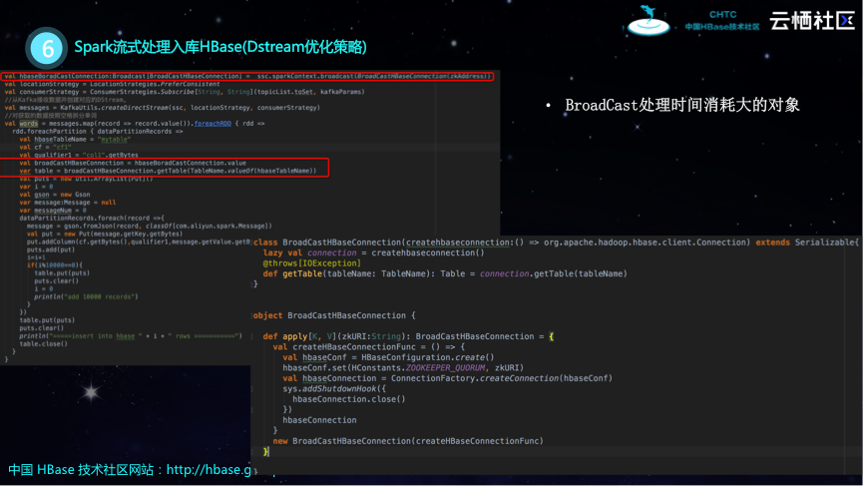The height and width of the screenshot is (486, 863).
Task: Click the X mark in 云栖社区 logo
Action: tap(845, 20)
